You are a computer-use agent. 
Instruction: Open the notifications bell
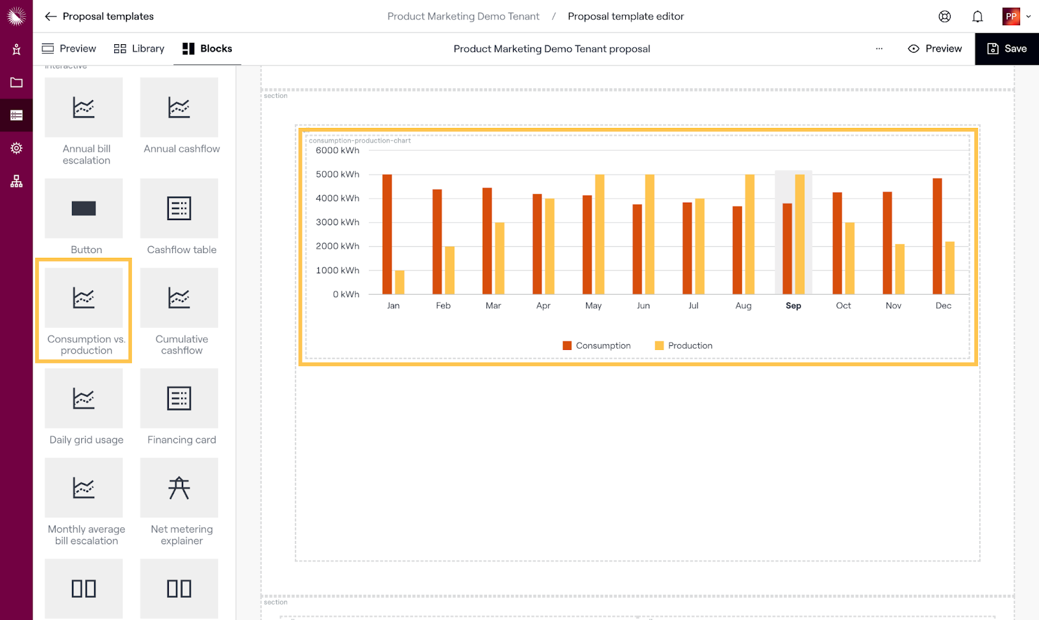[x=977, y=16]
